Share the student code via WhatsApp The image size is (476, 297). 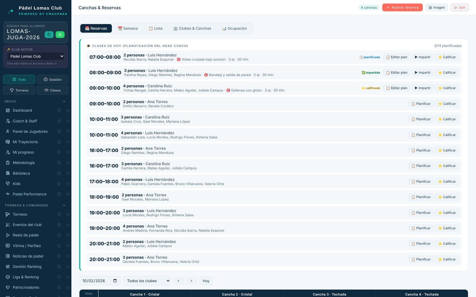pyautogui.click(x=60, y=35)
